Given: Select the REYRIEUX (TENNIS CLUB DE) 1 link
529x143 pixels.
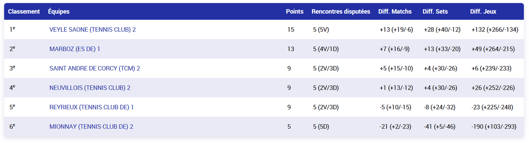Looking at the screenshot, I should [x=92, y=107].
